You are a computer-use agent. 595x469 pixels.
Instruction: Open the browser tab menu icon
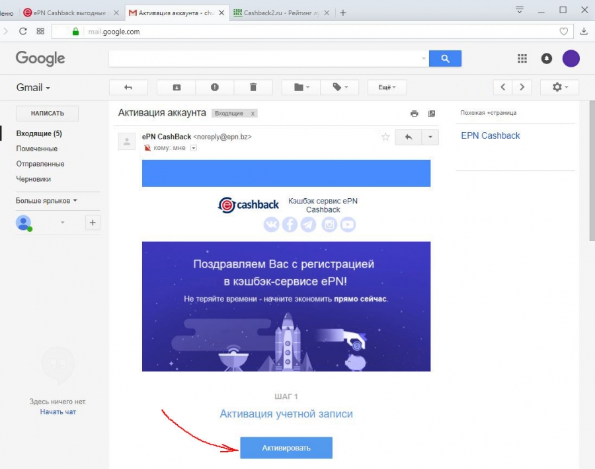pyautogui.click(x=520, y=10)
